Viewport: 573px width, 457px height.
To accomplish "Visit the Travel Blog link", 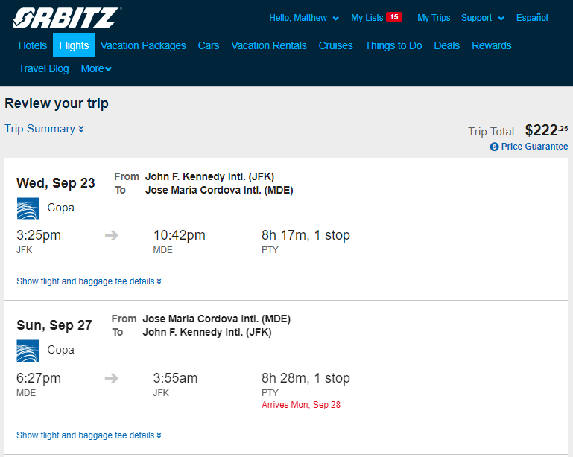I will point(43,68).
